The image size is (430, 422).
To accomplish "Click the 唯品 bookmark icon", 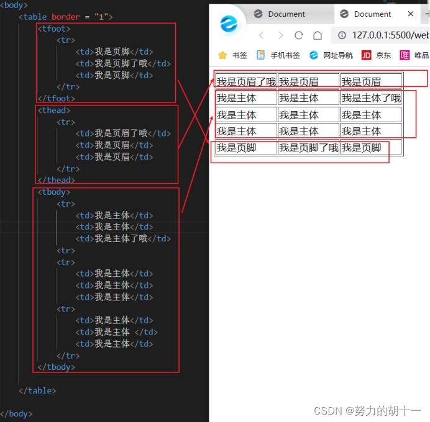I will [x=405, y=55].
